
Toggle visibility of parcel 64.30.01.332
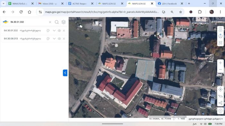pyautogui.click(x=59, y=30)
